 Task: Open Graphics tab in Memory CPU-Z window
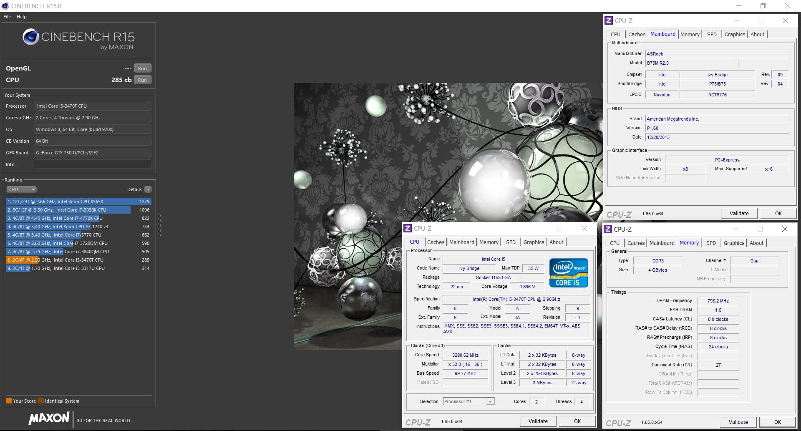[x=734, y=243]
